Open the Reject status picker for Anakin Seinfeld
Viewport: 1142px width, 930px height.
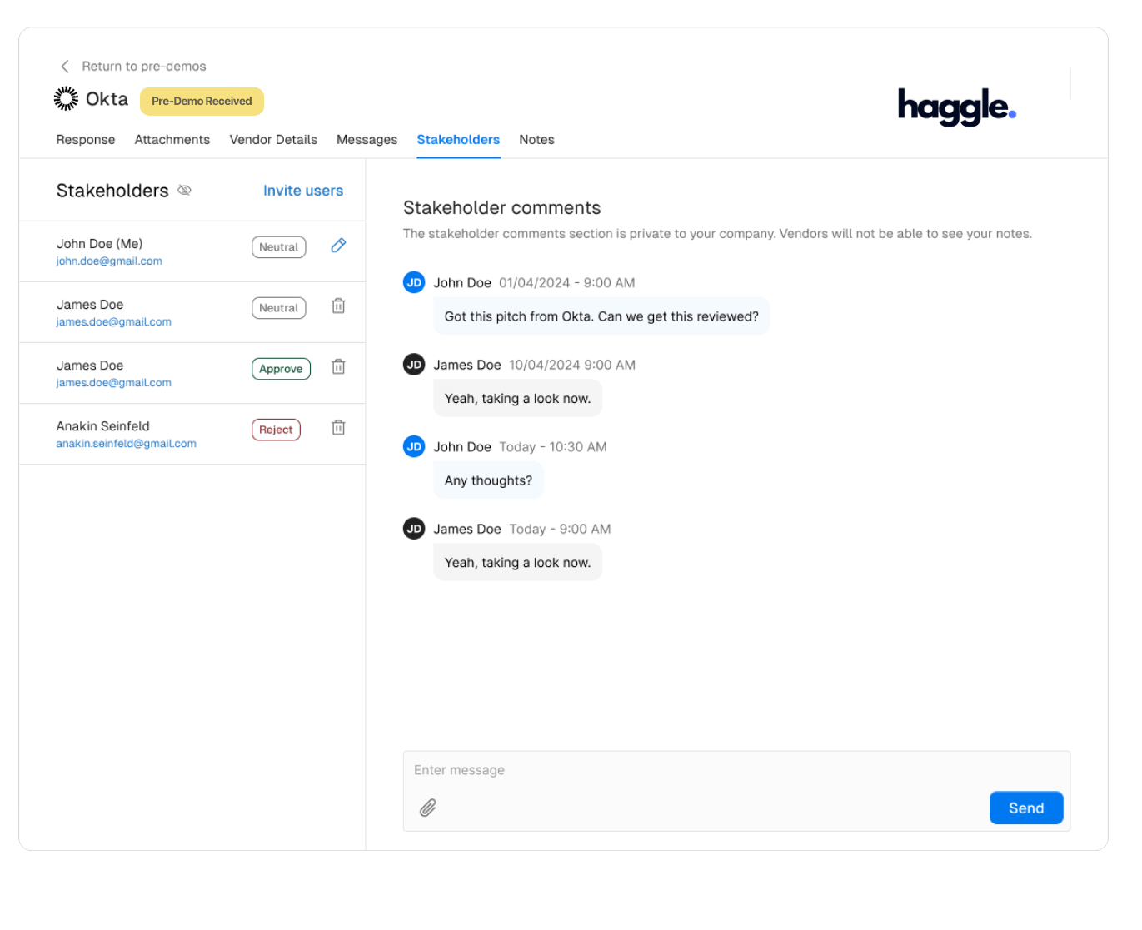276,429
